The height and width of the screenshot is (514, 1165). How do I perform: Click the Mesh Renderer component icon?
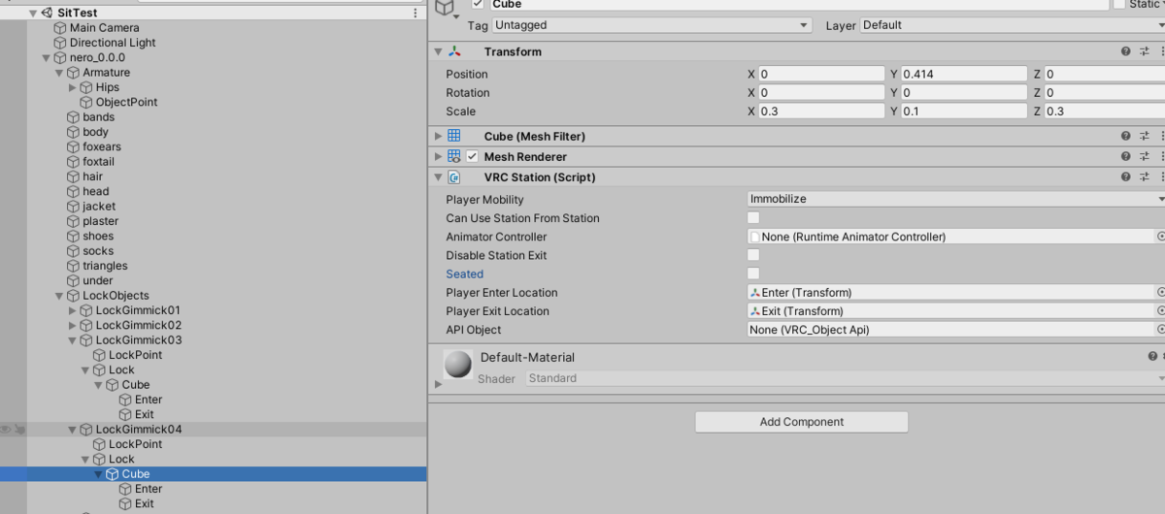point(454,156)
